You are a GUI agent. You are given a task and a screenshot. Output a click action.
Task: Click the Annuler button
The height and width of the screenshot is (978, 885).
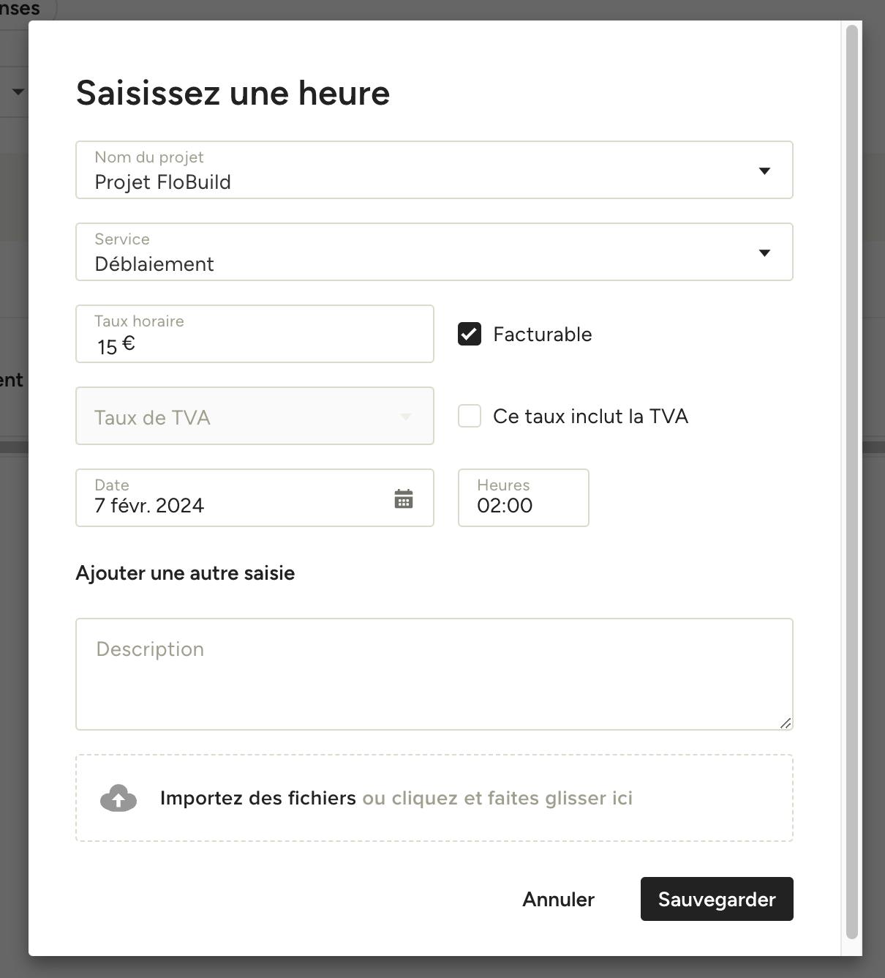558,899
